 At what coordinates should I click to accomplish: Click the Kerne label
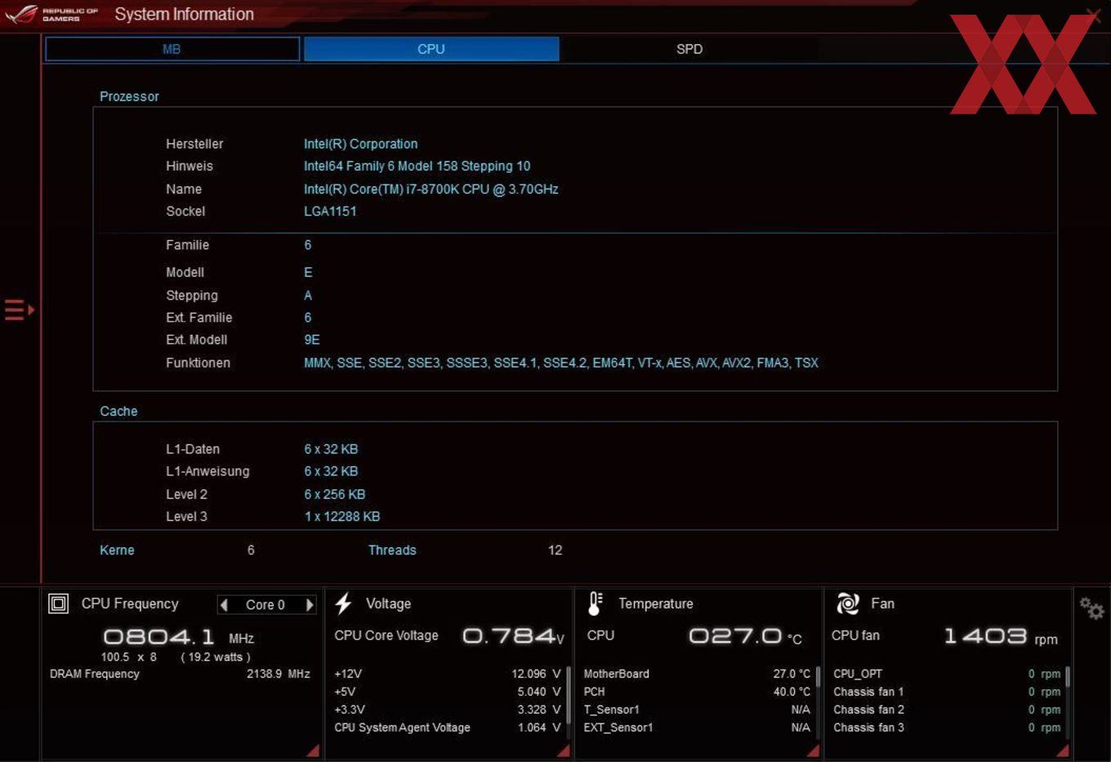[117, 550]
